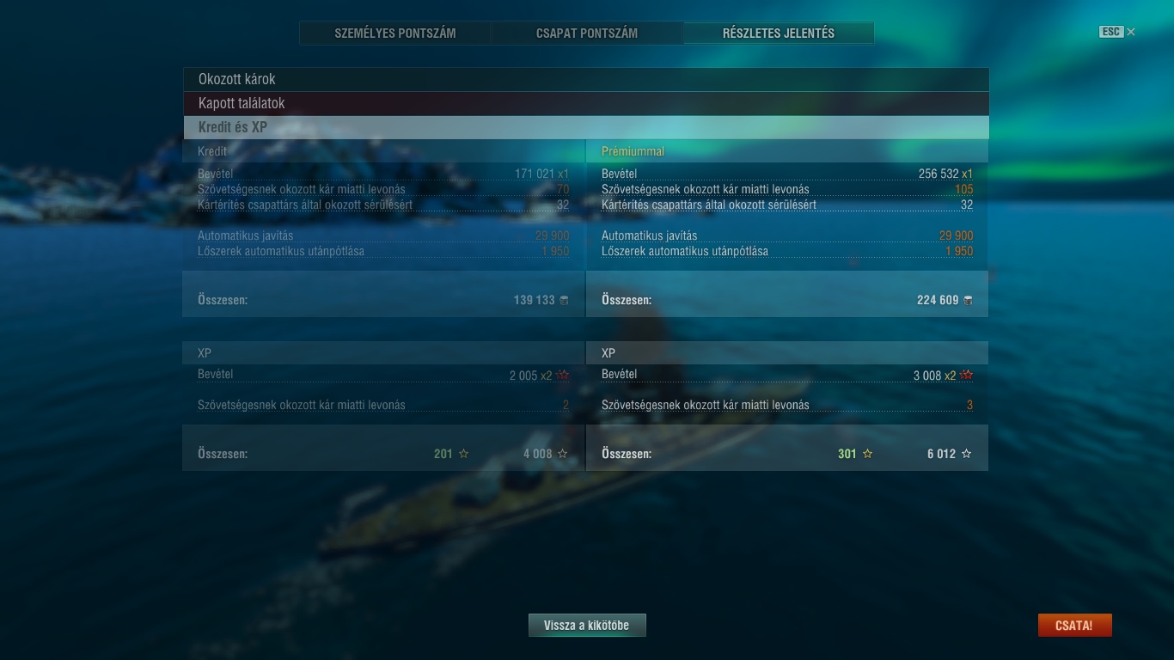Viewport: 1174px width, 660px height.
Task: Click the credit icon beside 224 609 total
Action: (968, 300)
